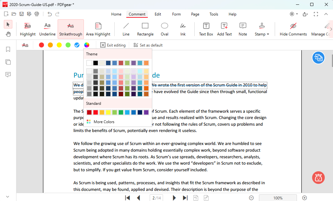Pick the Ink drawing tool
Viewport: 333px width, 201px height.
(183, 29)
